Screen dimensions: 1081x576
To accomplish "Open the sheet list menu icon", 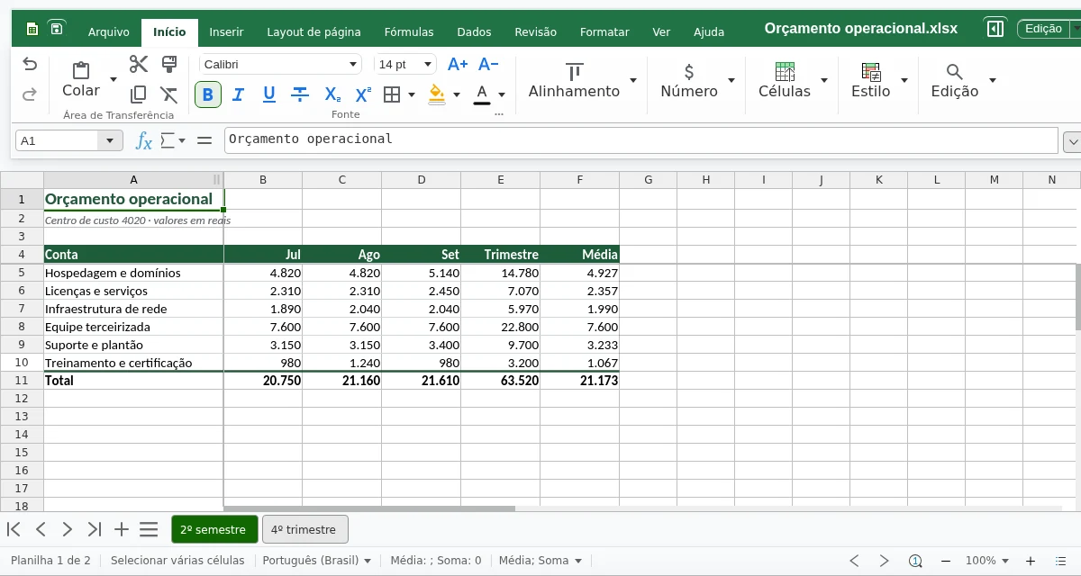I will click(149, 529).
